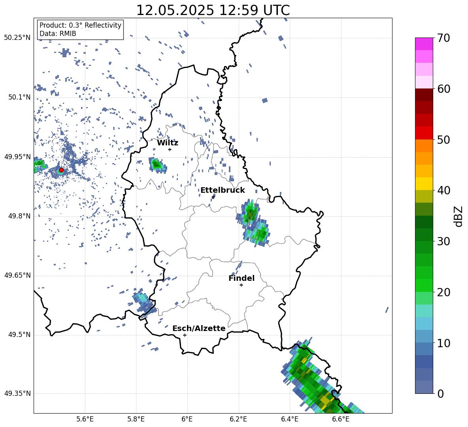The width and height of the screenshot is (468, 427).
Task: Click the 6°E longitude label
Action: pos(187,419)
